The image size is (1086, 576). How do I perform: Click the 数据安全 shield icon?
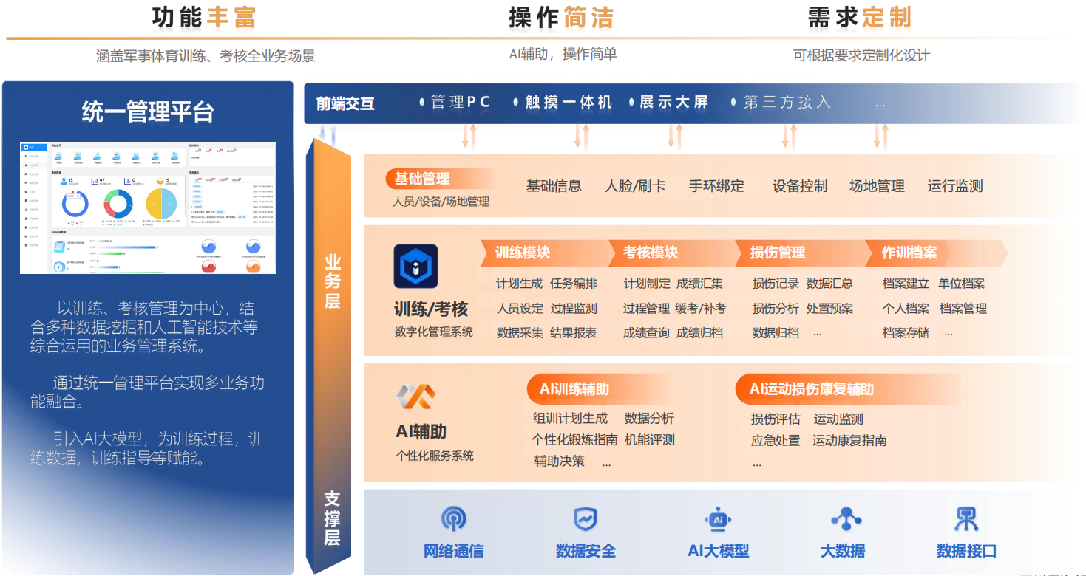585,519
